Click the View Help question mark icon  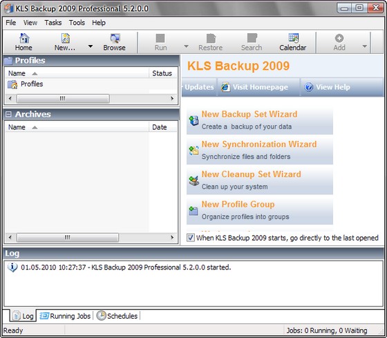tap(308, 87)
